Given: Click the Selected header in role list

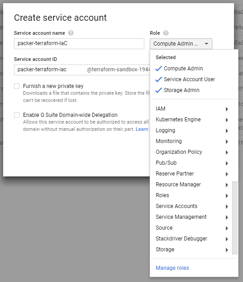Looking at the screenshot, I should tap(165, 57).
